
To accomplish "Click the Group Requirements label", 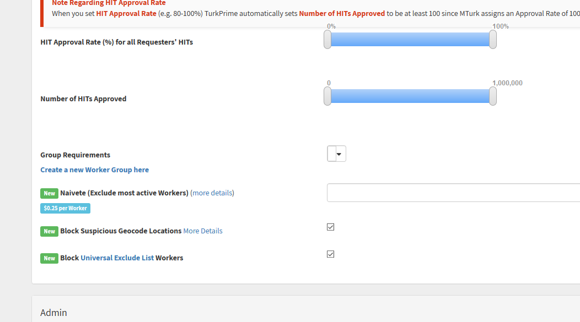I will [x=75, y=155].
